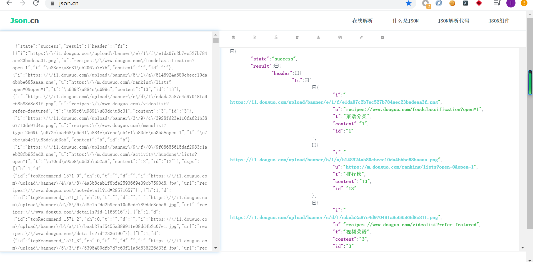Open the videolist?refer=featured recipes link
Viewport: 533px width, 262px height.
pyautogui.click(x=411, y=225)
